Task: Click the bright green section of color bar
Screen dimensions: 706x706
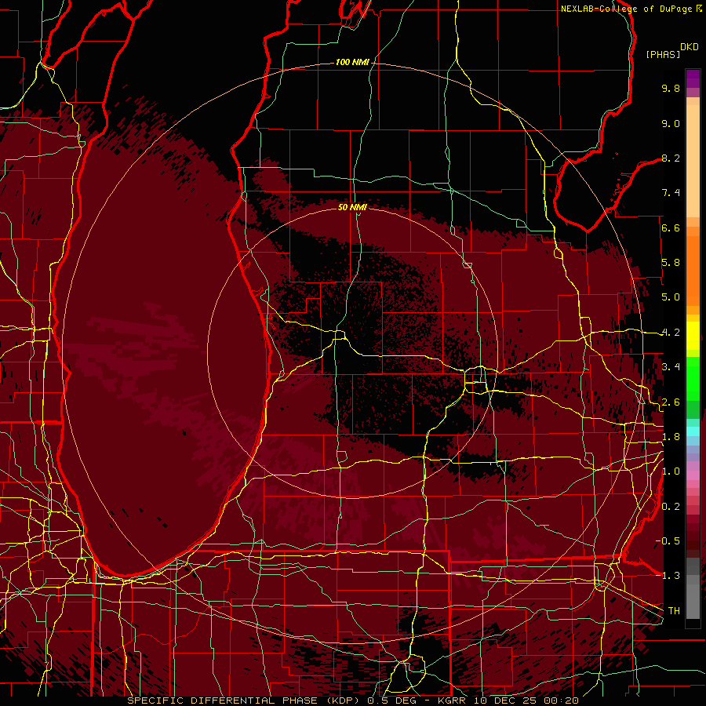Action: pos(693,380)
